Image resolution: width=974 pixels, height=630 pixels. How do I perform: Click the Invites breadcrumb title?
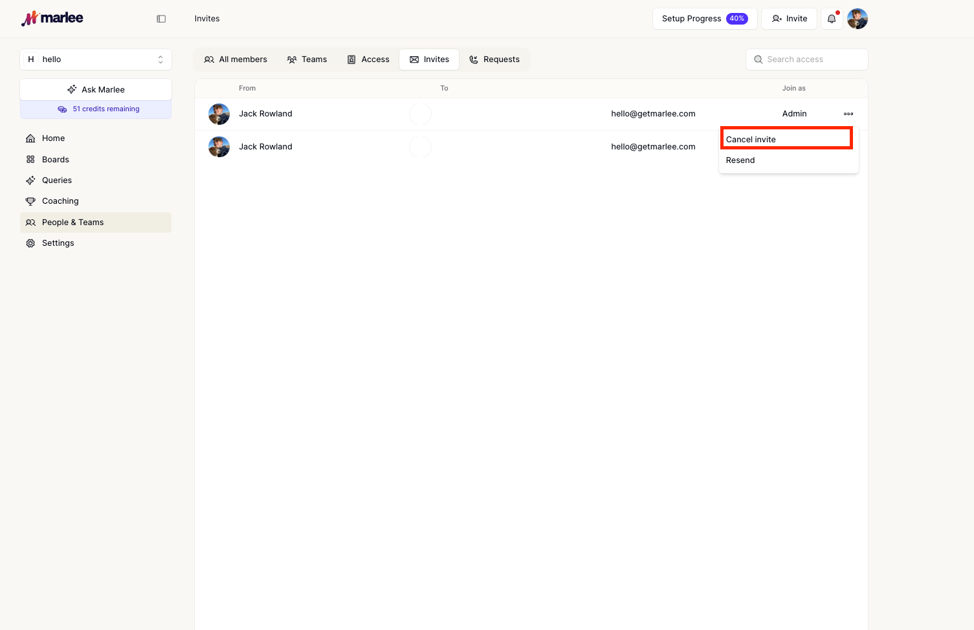click(x=207, y=19)
